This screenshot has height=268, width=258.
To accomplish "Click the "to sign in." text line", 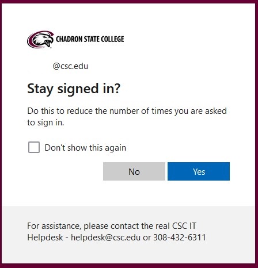I will point(45,122).
